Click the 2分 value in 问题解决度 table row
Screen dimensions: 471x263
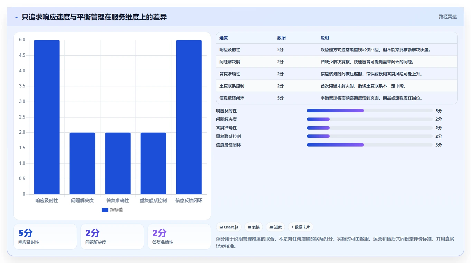pos(280,62)
